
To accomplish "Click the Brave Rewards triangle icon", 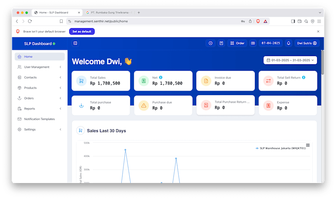I will [265, 21].
